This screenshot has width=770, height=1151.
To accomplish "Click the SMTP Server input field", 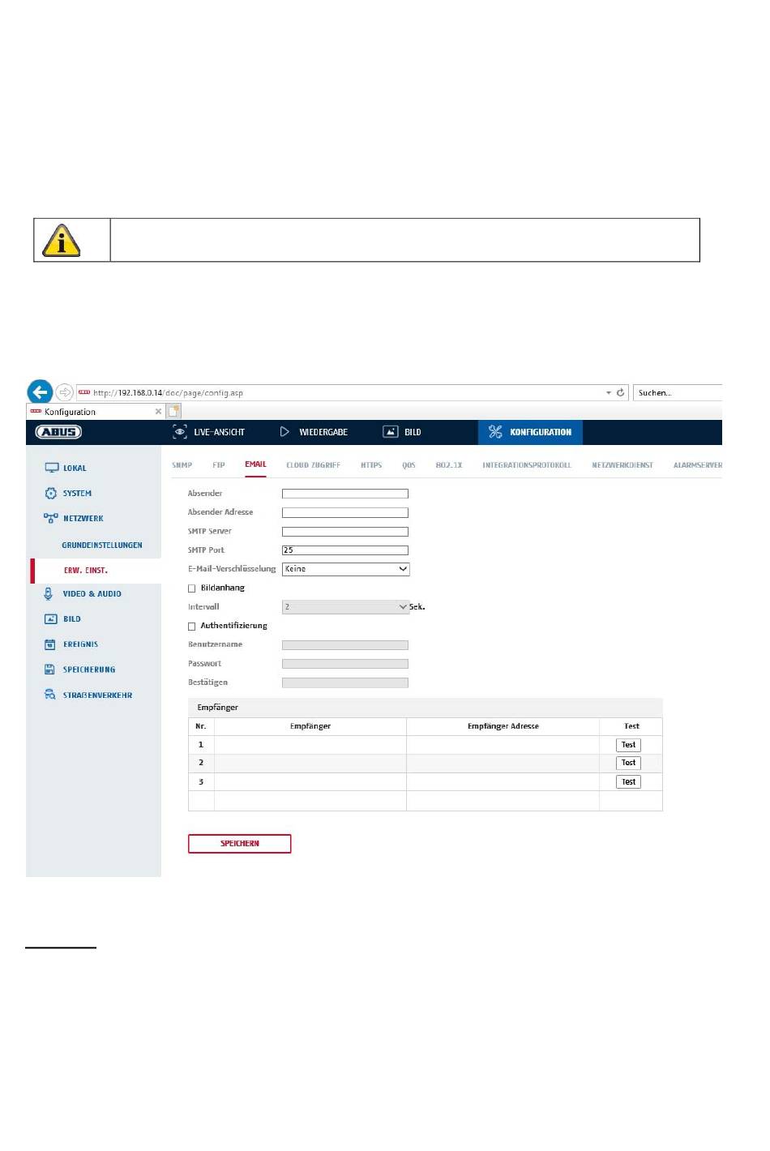I will coord(344,532).
